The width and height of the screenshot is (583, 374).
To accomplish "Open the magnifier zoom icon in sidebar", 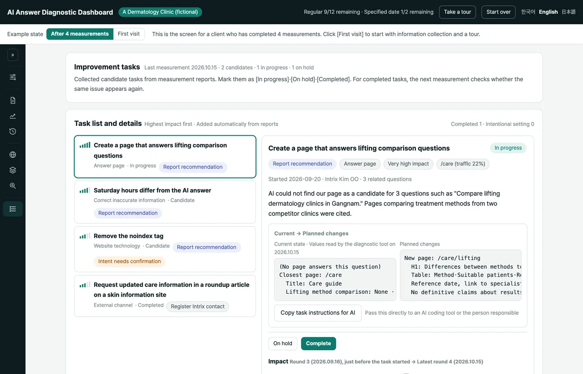I will click(x=13, y=186).
